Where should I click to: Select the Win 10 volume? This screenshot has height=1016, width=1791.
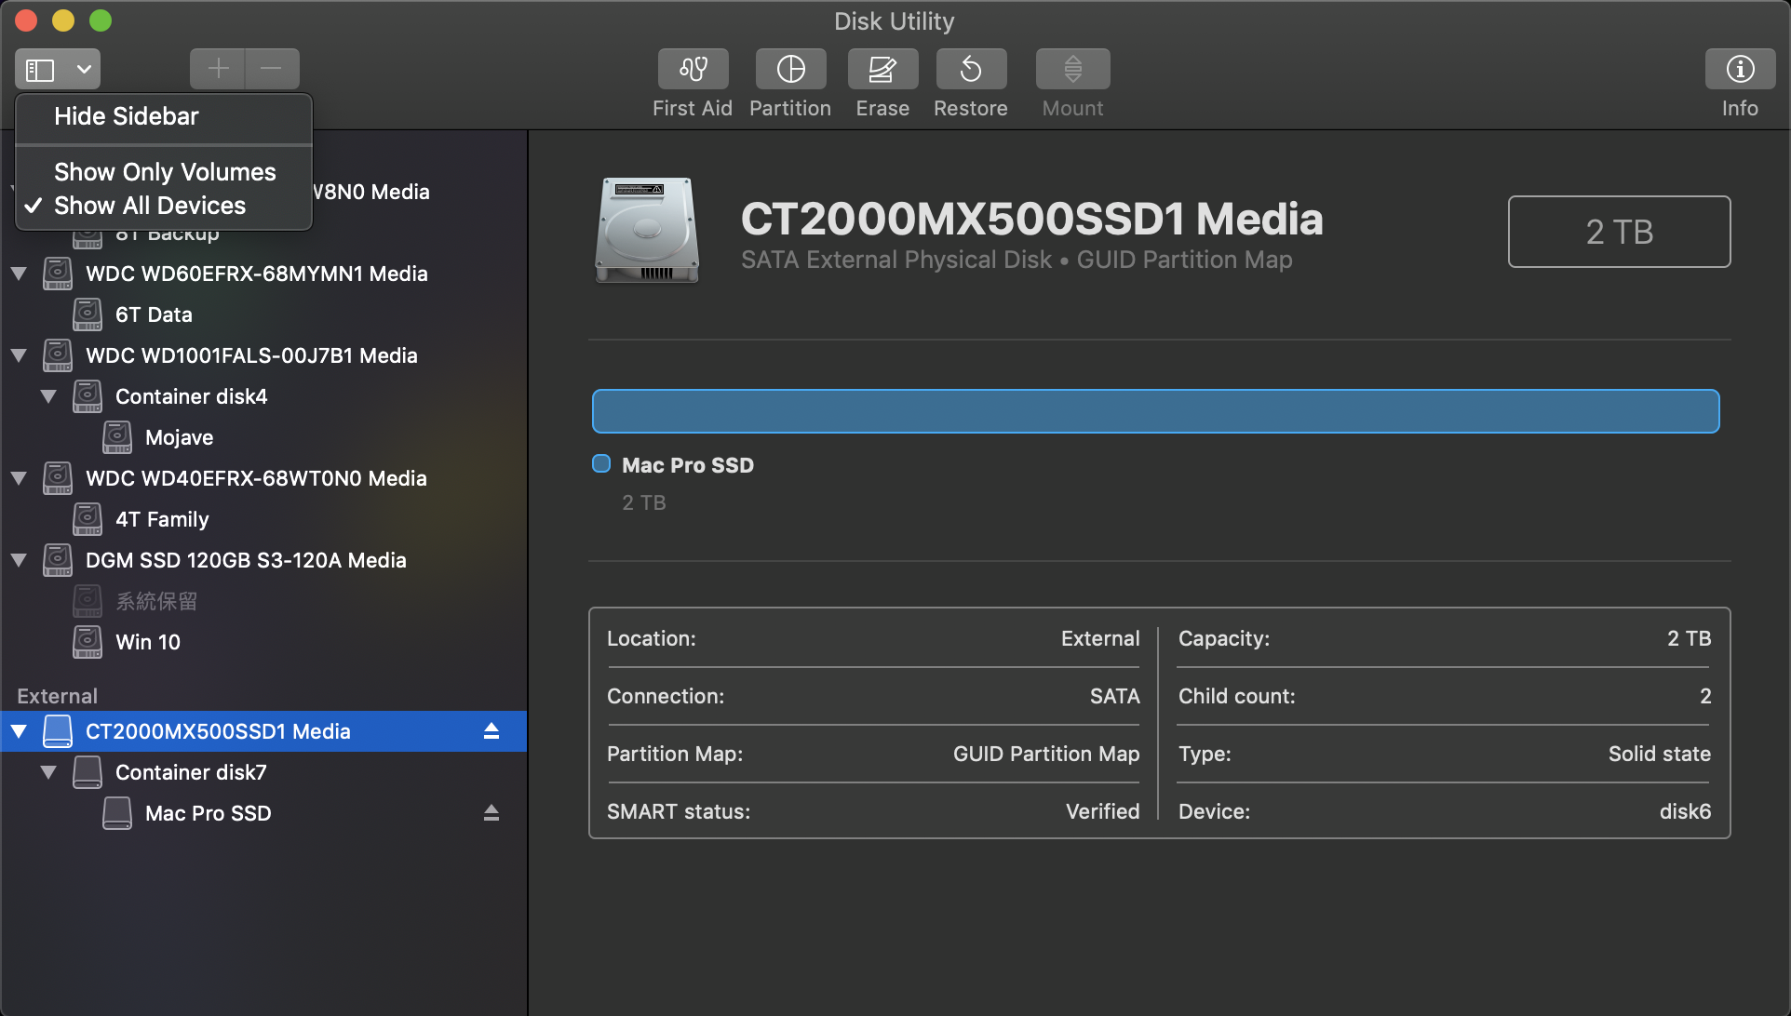pos(263,642)
